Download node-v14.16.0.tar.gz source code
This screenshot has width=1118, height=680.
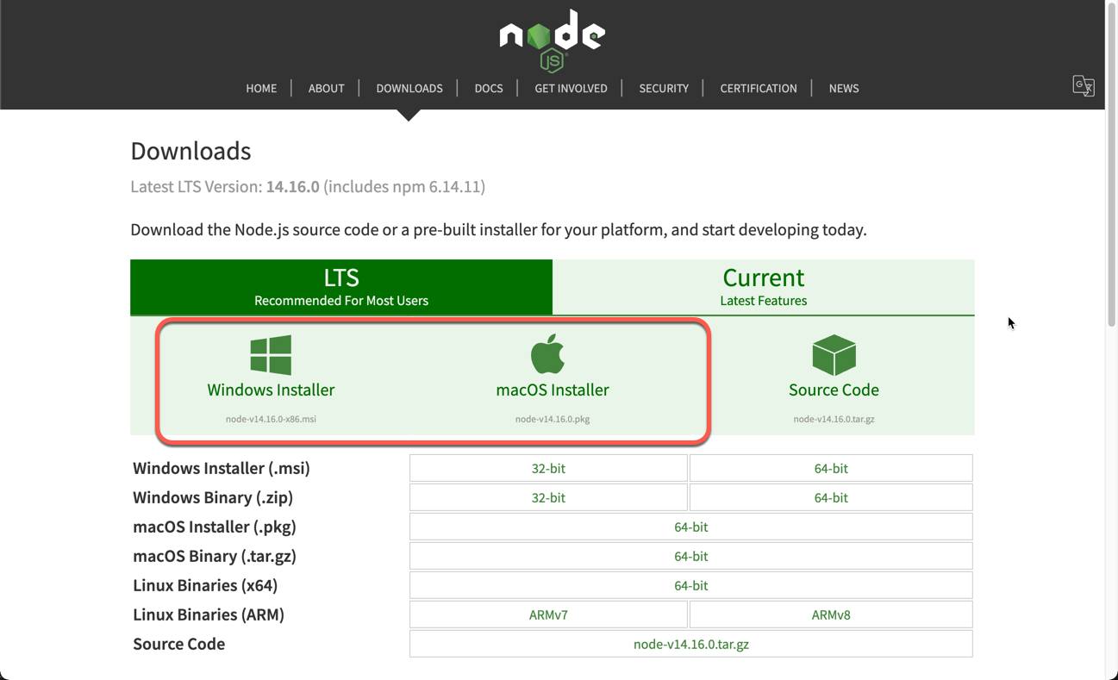tap(690, 643)
